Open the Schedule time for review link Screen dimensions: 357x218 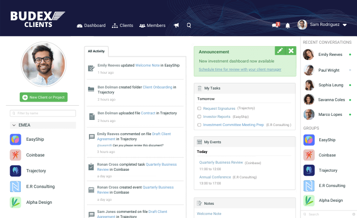tap(240, 69)
